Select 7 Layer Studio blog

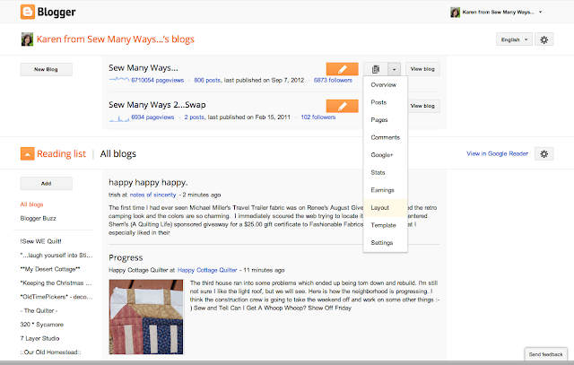coord(39,339)
